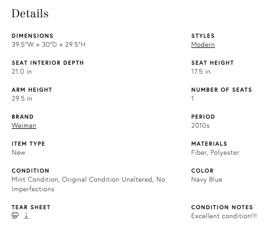
Task: Click the Item Type value New
Action: tap(19, 152)
